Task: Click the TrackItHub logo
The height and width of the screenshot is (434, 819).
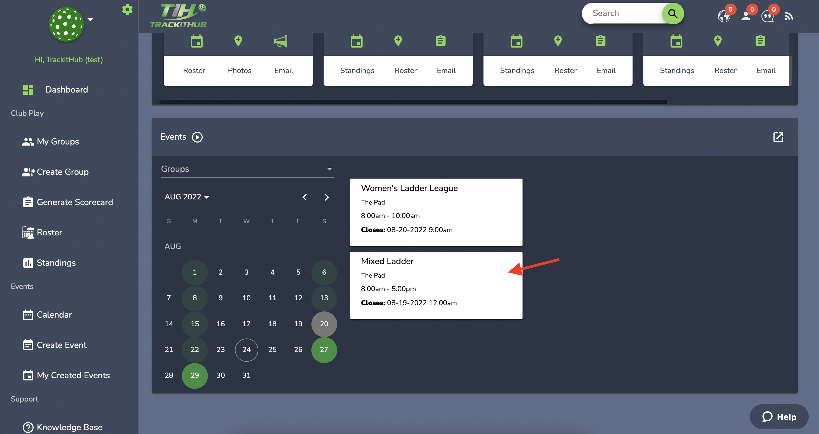Action: click(x=178, y=16)
